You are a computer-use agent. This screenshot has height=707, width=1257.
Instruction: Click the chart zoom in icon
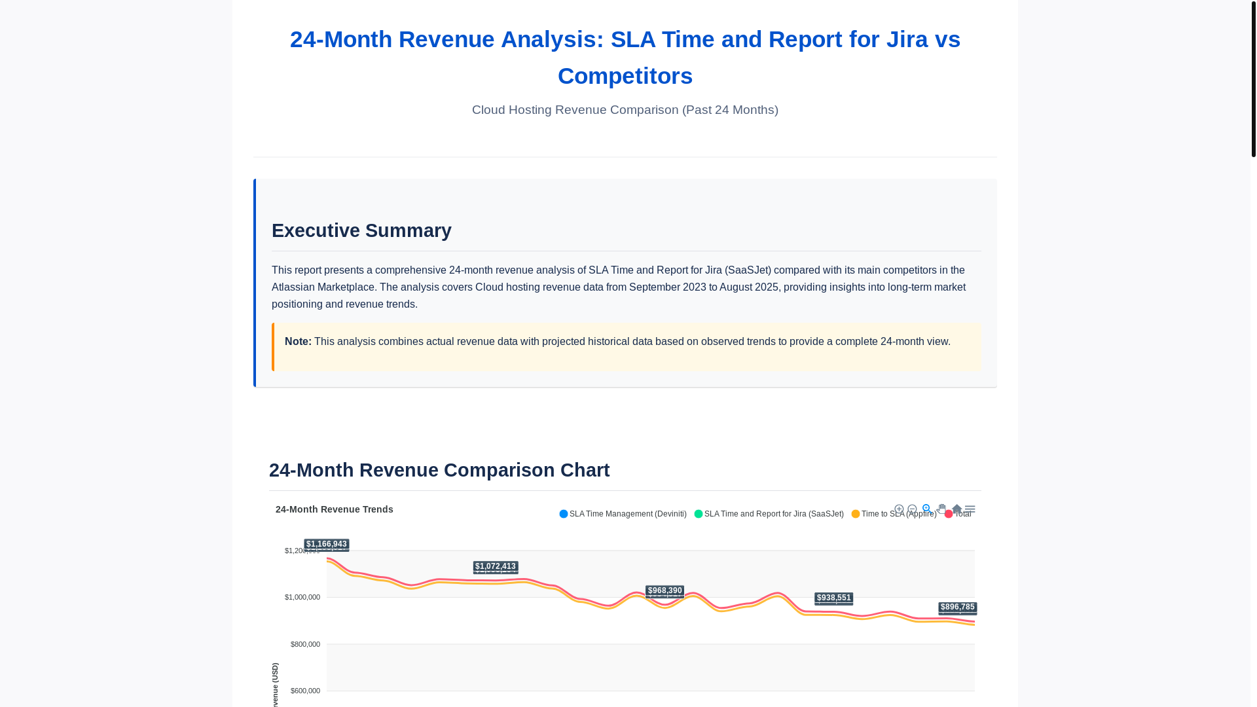899,509
